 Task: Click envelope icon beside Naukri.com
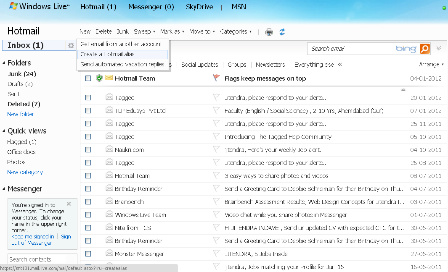point(109,149)
